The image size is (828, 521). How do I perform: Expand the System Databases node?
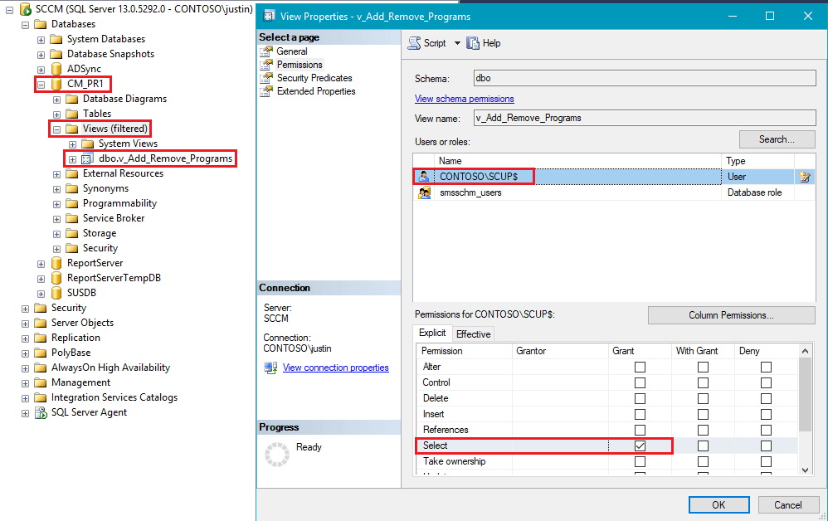tap(41, 40)
